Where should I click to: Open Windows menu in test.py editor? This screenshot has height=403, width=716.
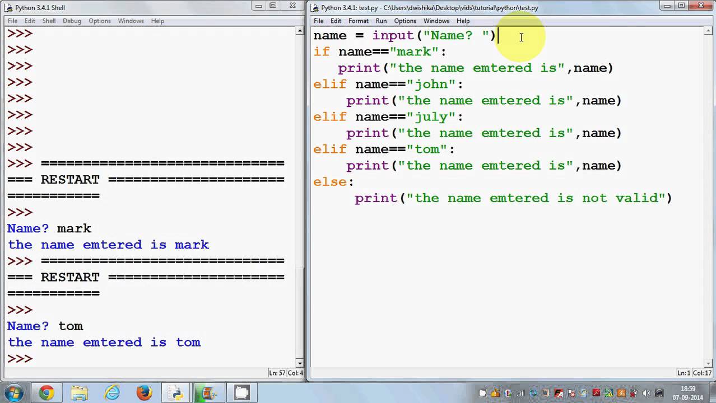click(x=436, y=21)
